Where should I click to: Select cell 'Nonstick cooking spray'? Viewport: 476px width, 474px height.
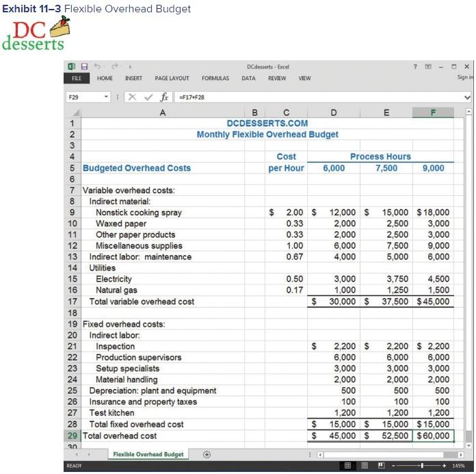(163, 212)
